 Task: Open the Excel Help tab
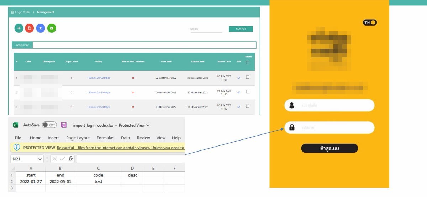point(176,138)
